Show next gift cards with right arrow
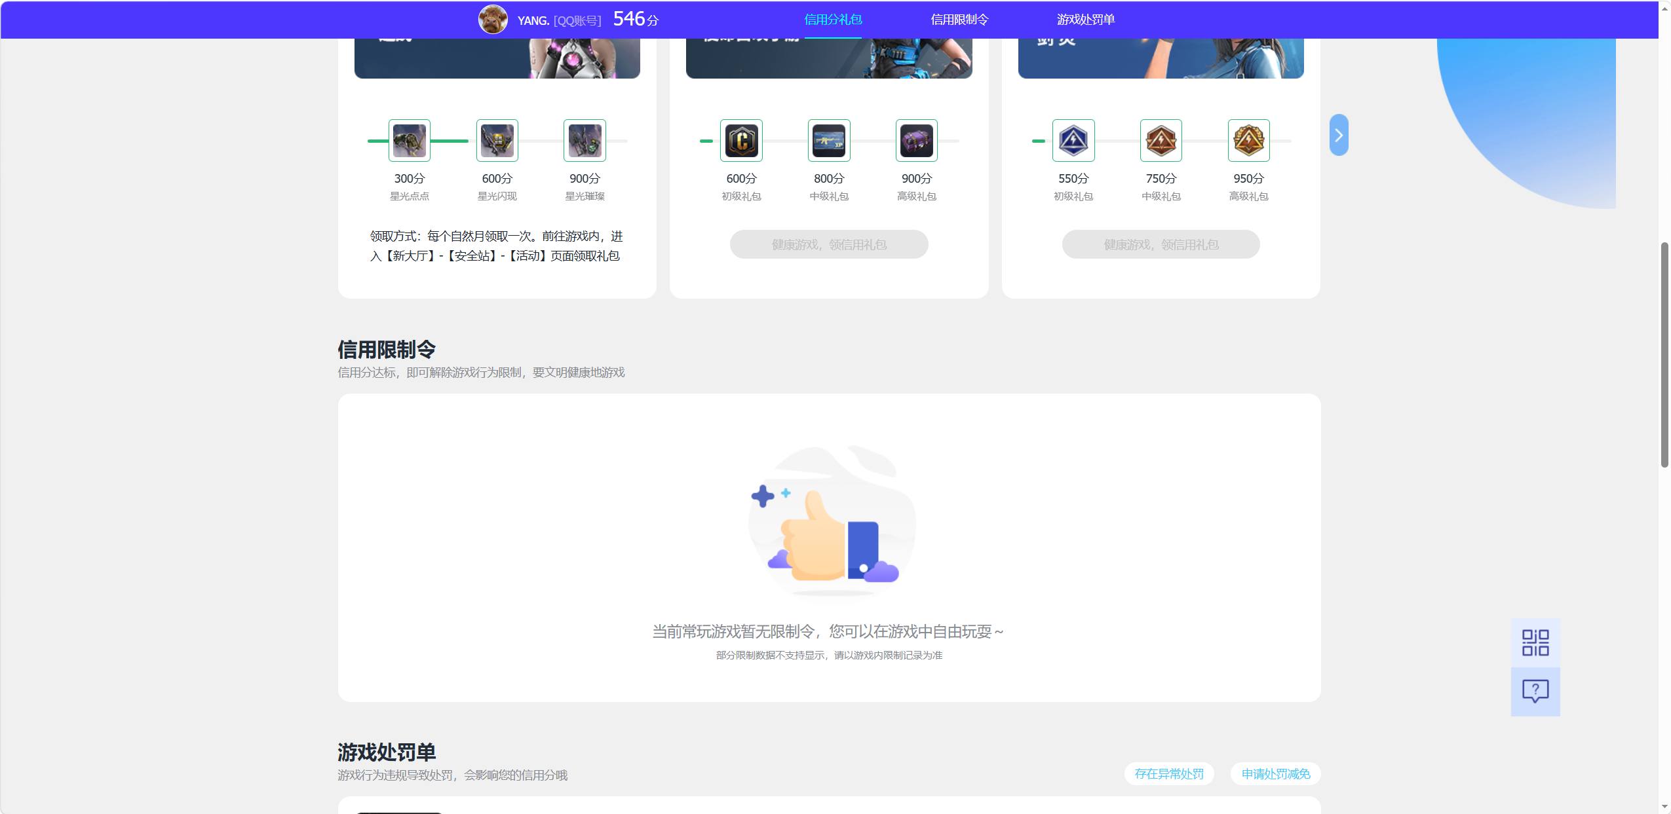Viewport: 1671px width, 814px height. click(1339, 135)
